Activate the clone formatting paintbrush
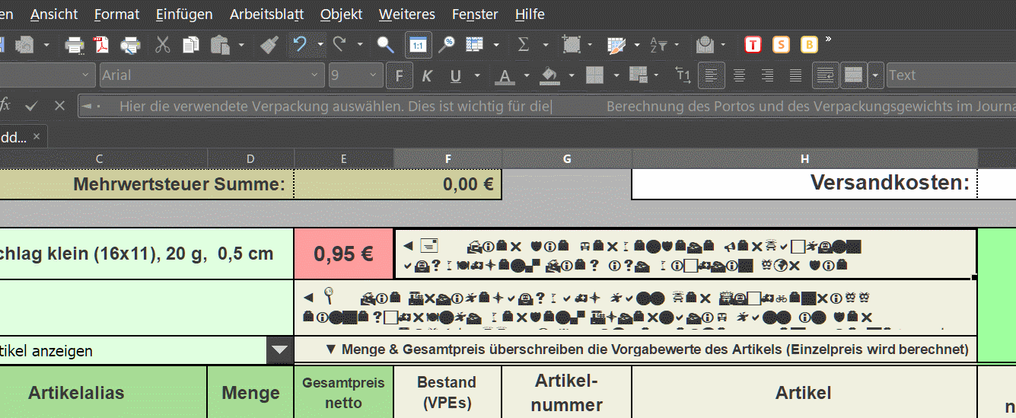This screenshot has width=1016, height=418. click(x=269, y=45)
